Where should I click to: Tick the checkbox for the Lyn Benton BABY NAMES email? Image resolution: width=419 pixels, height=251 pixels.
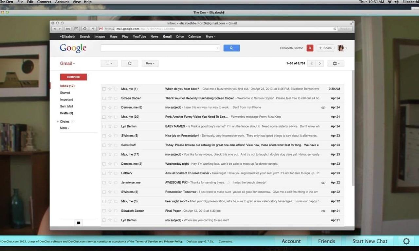coord(104,126)
